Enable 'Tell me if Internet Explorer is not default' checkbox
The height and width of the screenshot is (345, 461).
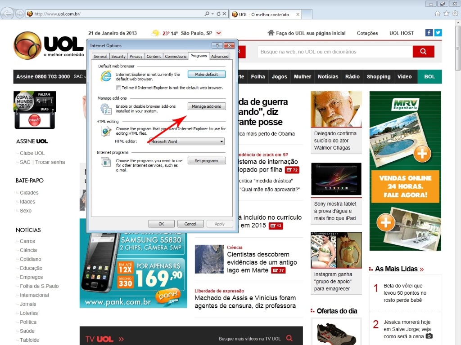pyautogui.click(x=118, y=88)
